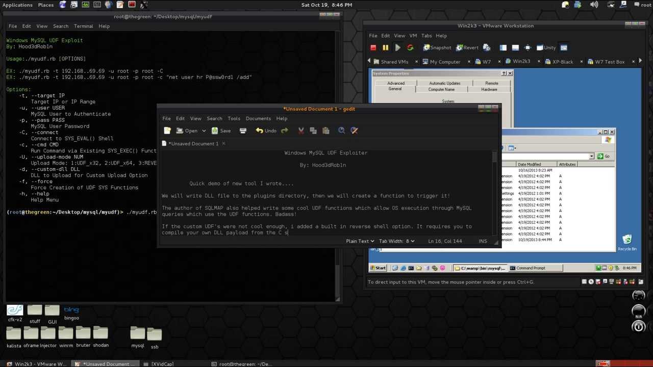
Task: Open the bruter folder on the desktop
Action: [x=83, y=336]
